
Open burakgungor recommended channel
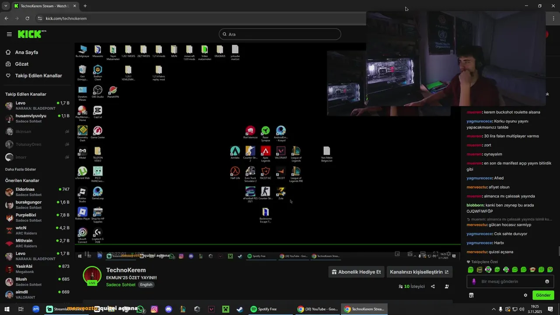37,205
